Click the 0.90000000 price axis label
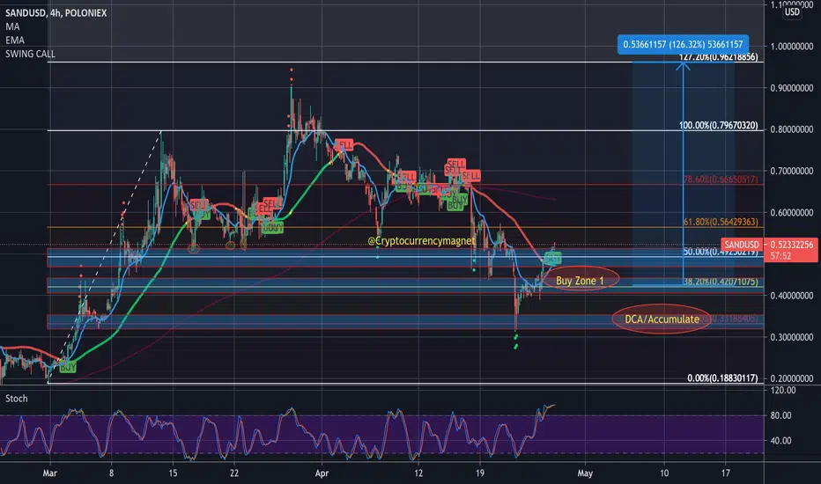 tap(792, 88)
